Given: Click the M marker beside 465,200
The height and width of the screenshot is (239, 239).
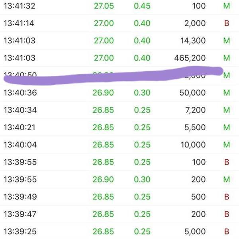Looking at the screenshot, I should click(227, 58).
